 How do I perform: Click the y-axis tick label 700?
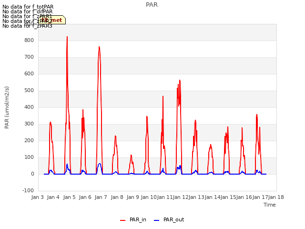click(x=29, y=57)
